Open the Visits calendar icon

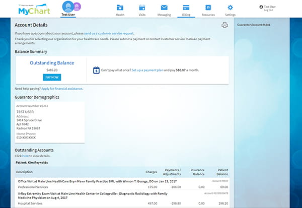pos(142,8)
